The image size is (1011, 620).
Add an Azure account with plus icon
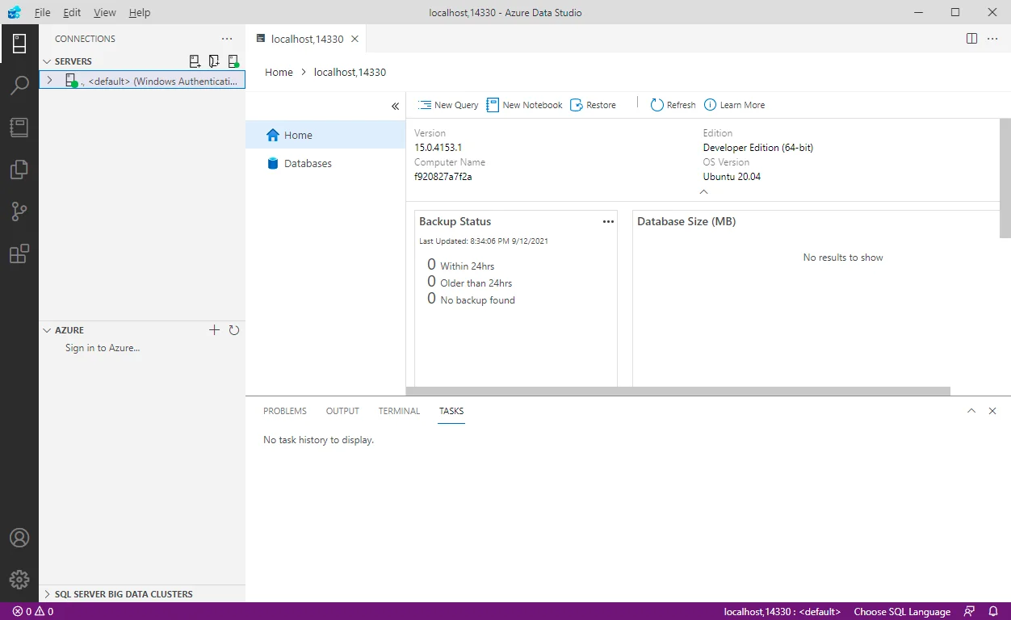[214, 330]
